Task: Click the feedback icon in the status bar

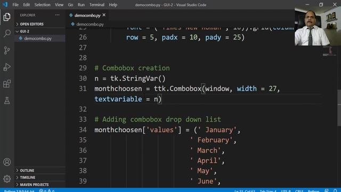Action: click(327, 190)
